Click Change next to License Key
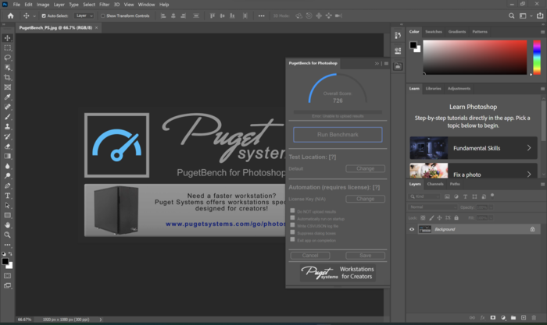The image size is (547, 325). point(365,199)
